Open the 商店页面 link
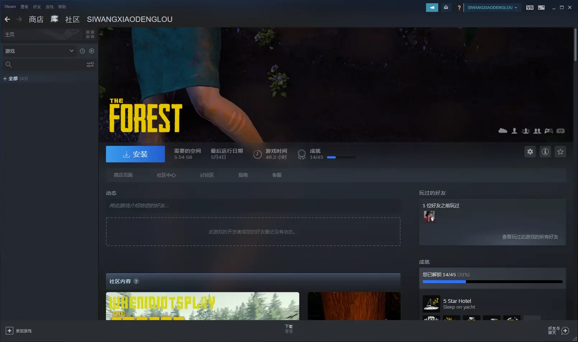The image size is (578, 342). [x=123, y=175]
